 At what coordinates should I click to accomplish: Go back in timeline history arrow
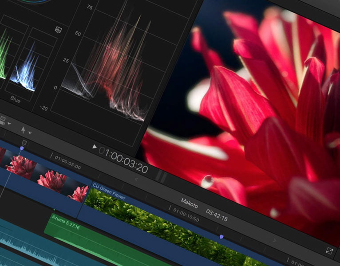pos(136,180)
